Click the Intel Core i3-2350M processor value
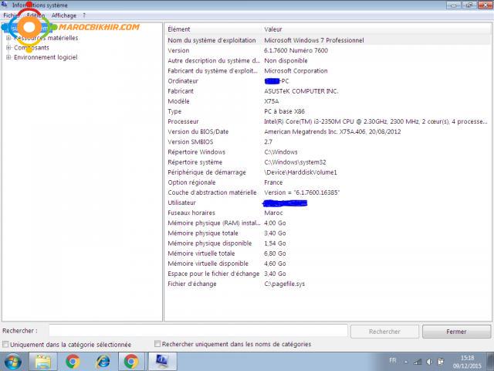Image resolution: width=494 pixels, height=371 pixels. coord(376,121)
